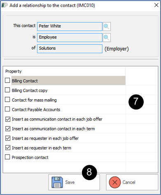Image resolution: width=161 pixels, height=195 pixels.
Task: Click the application logo in title bar
Action: tap(5, 5)
